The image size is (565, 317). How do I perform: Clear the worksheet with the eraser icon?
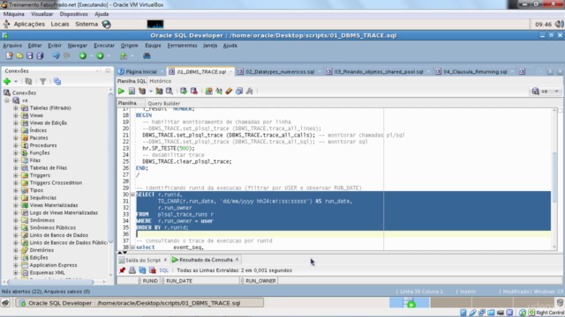coord(229,92)
